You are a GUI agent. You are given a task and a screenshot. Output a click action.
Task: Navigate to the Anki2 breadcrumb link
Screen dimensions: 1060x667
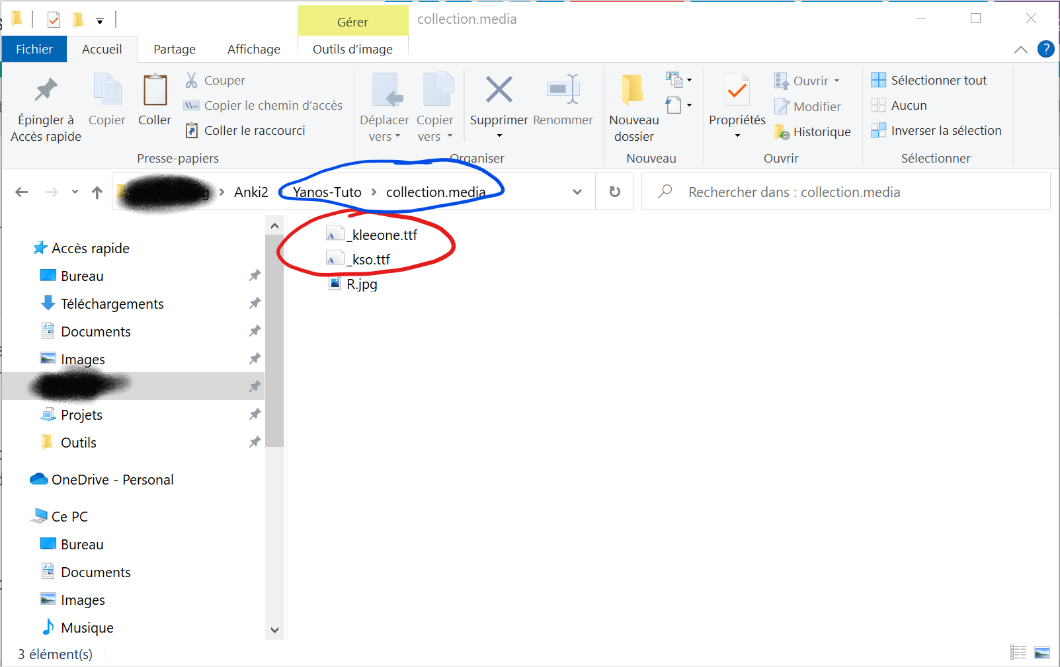tap(251, 192)
